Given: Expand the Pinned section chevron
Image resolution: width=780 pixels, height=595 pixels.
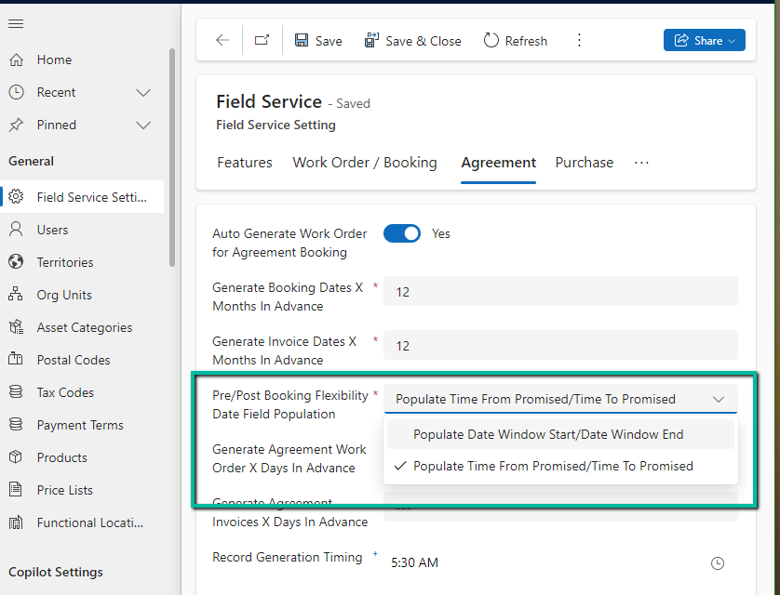Looking at the screenshot, I should (143, 125).
